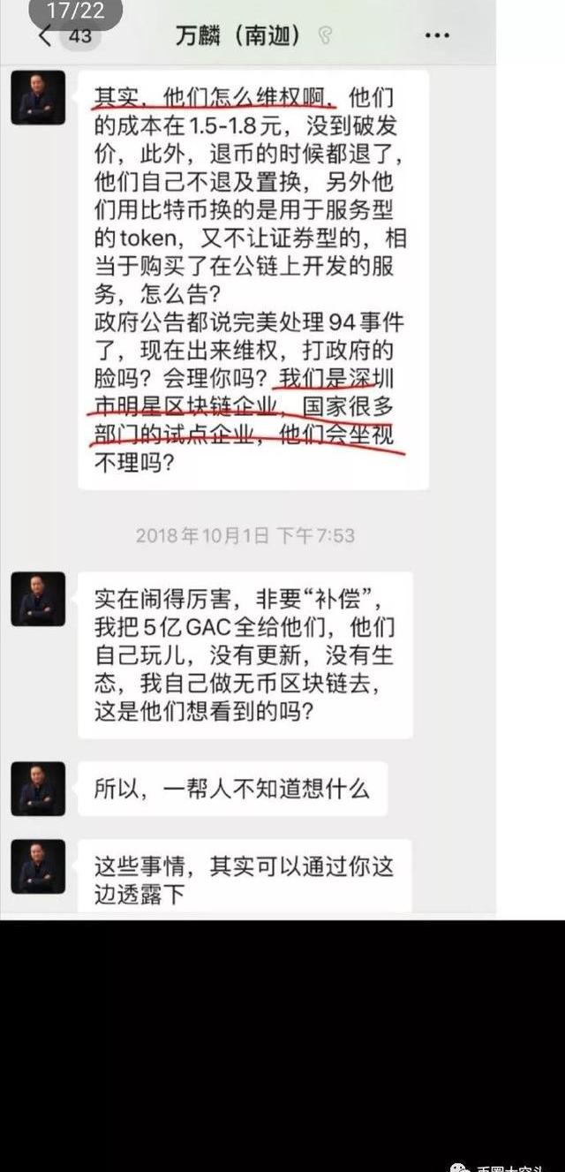This screenshot has width=565, height=1172.
Task: Open the 万麟（南迦）chat title
Action: (239, 36)
